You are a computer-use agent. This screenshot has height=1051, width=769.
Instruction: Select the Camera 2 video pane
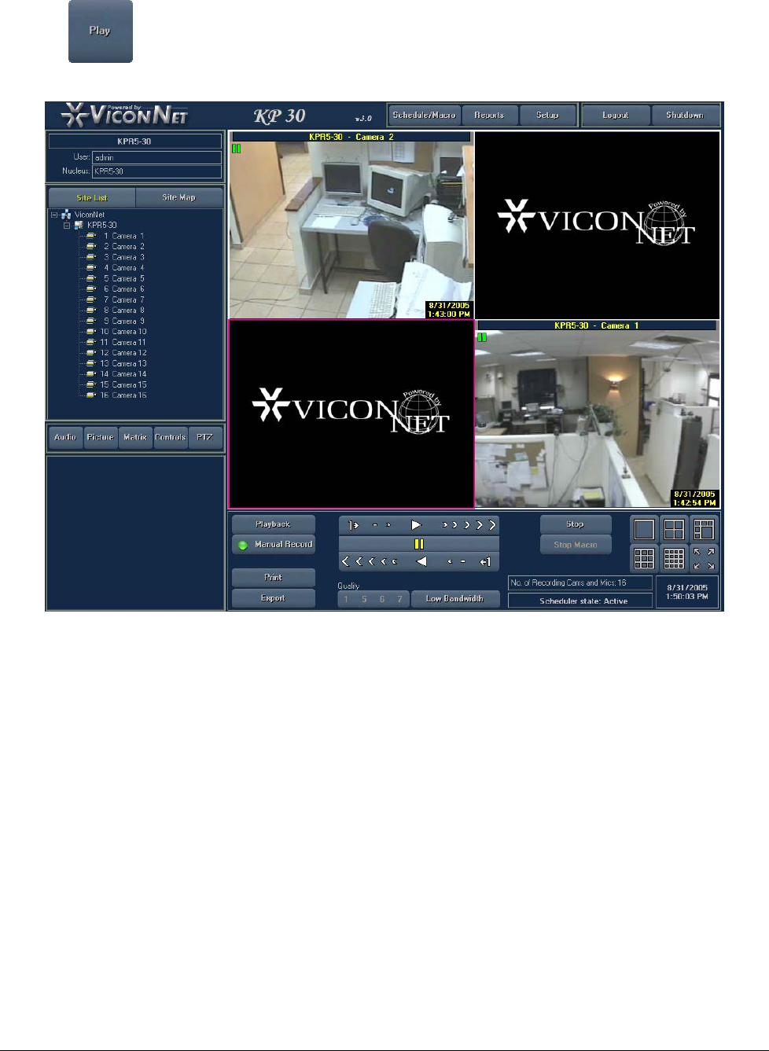point(351,225)
